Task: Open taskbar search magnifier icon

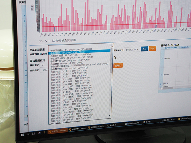Action: pyautogui.click(x=29, y=134)
